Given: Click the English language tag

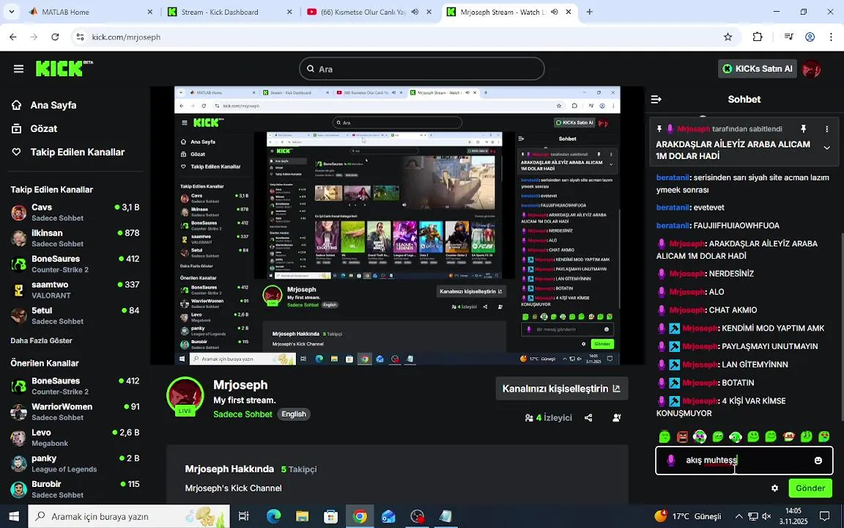Looking at the screenshot, I should click(294, 414).
